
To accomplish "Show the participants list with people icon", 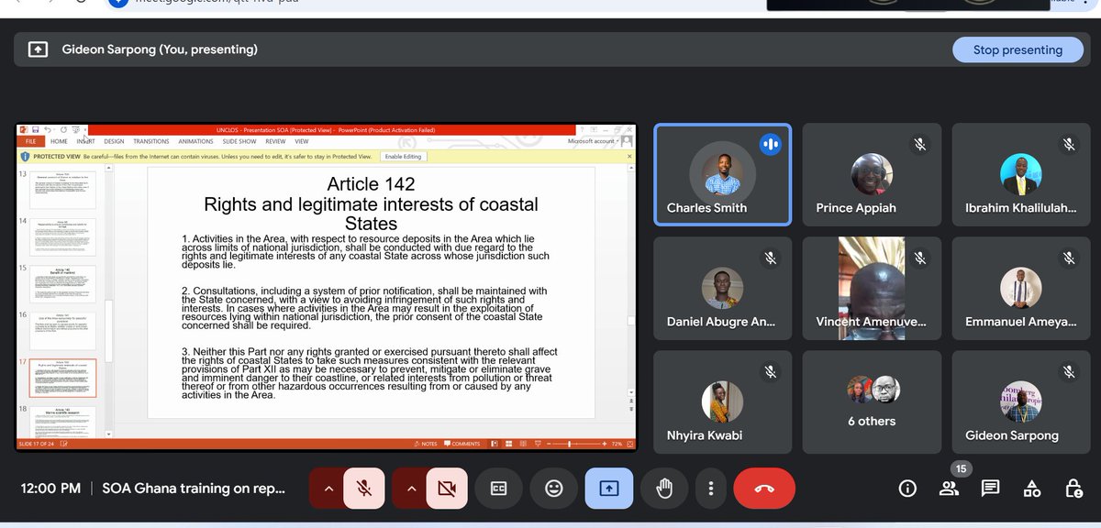I will (x=949, y=488).
